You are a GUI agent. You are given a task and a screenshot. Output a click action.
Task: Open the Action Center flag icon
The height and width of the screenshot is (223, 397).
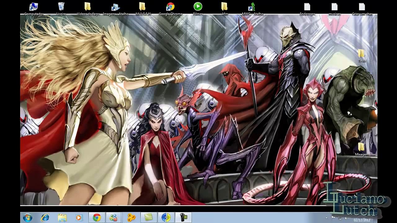pos(333,218)
